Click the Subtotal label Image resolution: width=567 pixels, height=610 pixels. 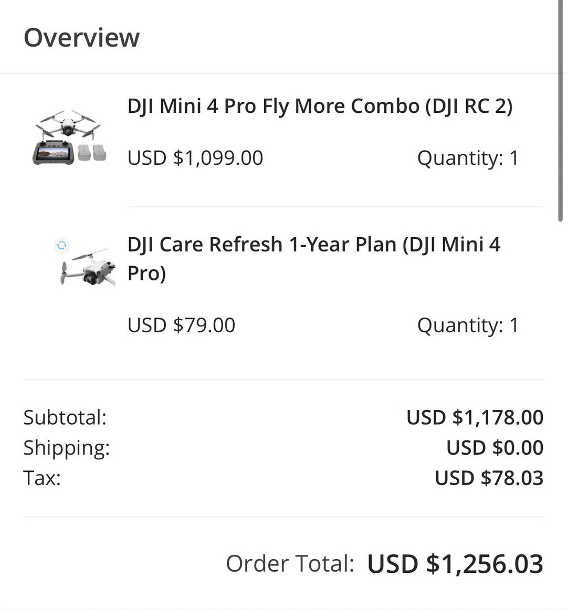click(x=65, y=417)
